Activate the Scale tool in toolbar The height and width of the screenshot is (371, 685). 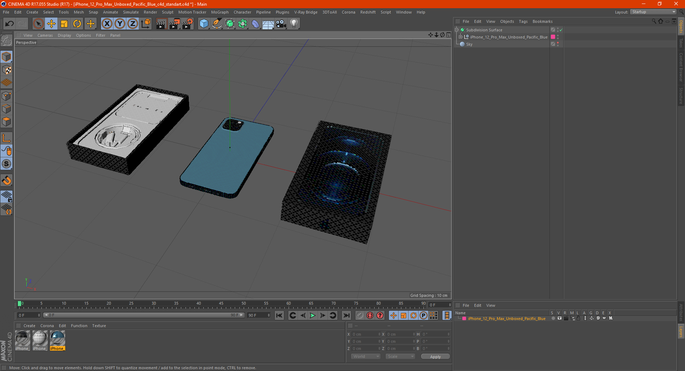(64, 24)
